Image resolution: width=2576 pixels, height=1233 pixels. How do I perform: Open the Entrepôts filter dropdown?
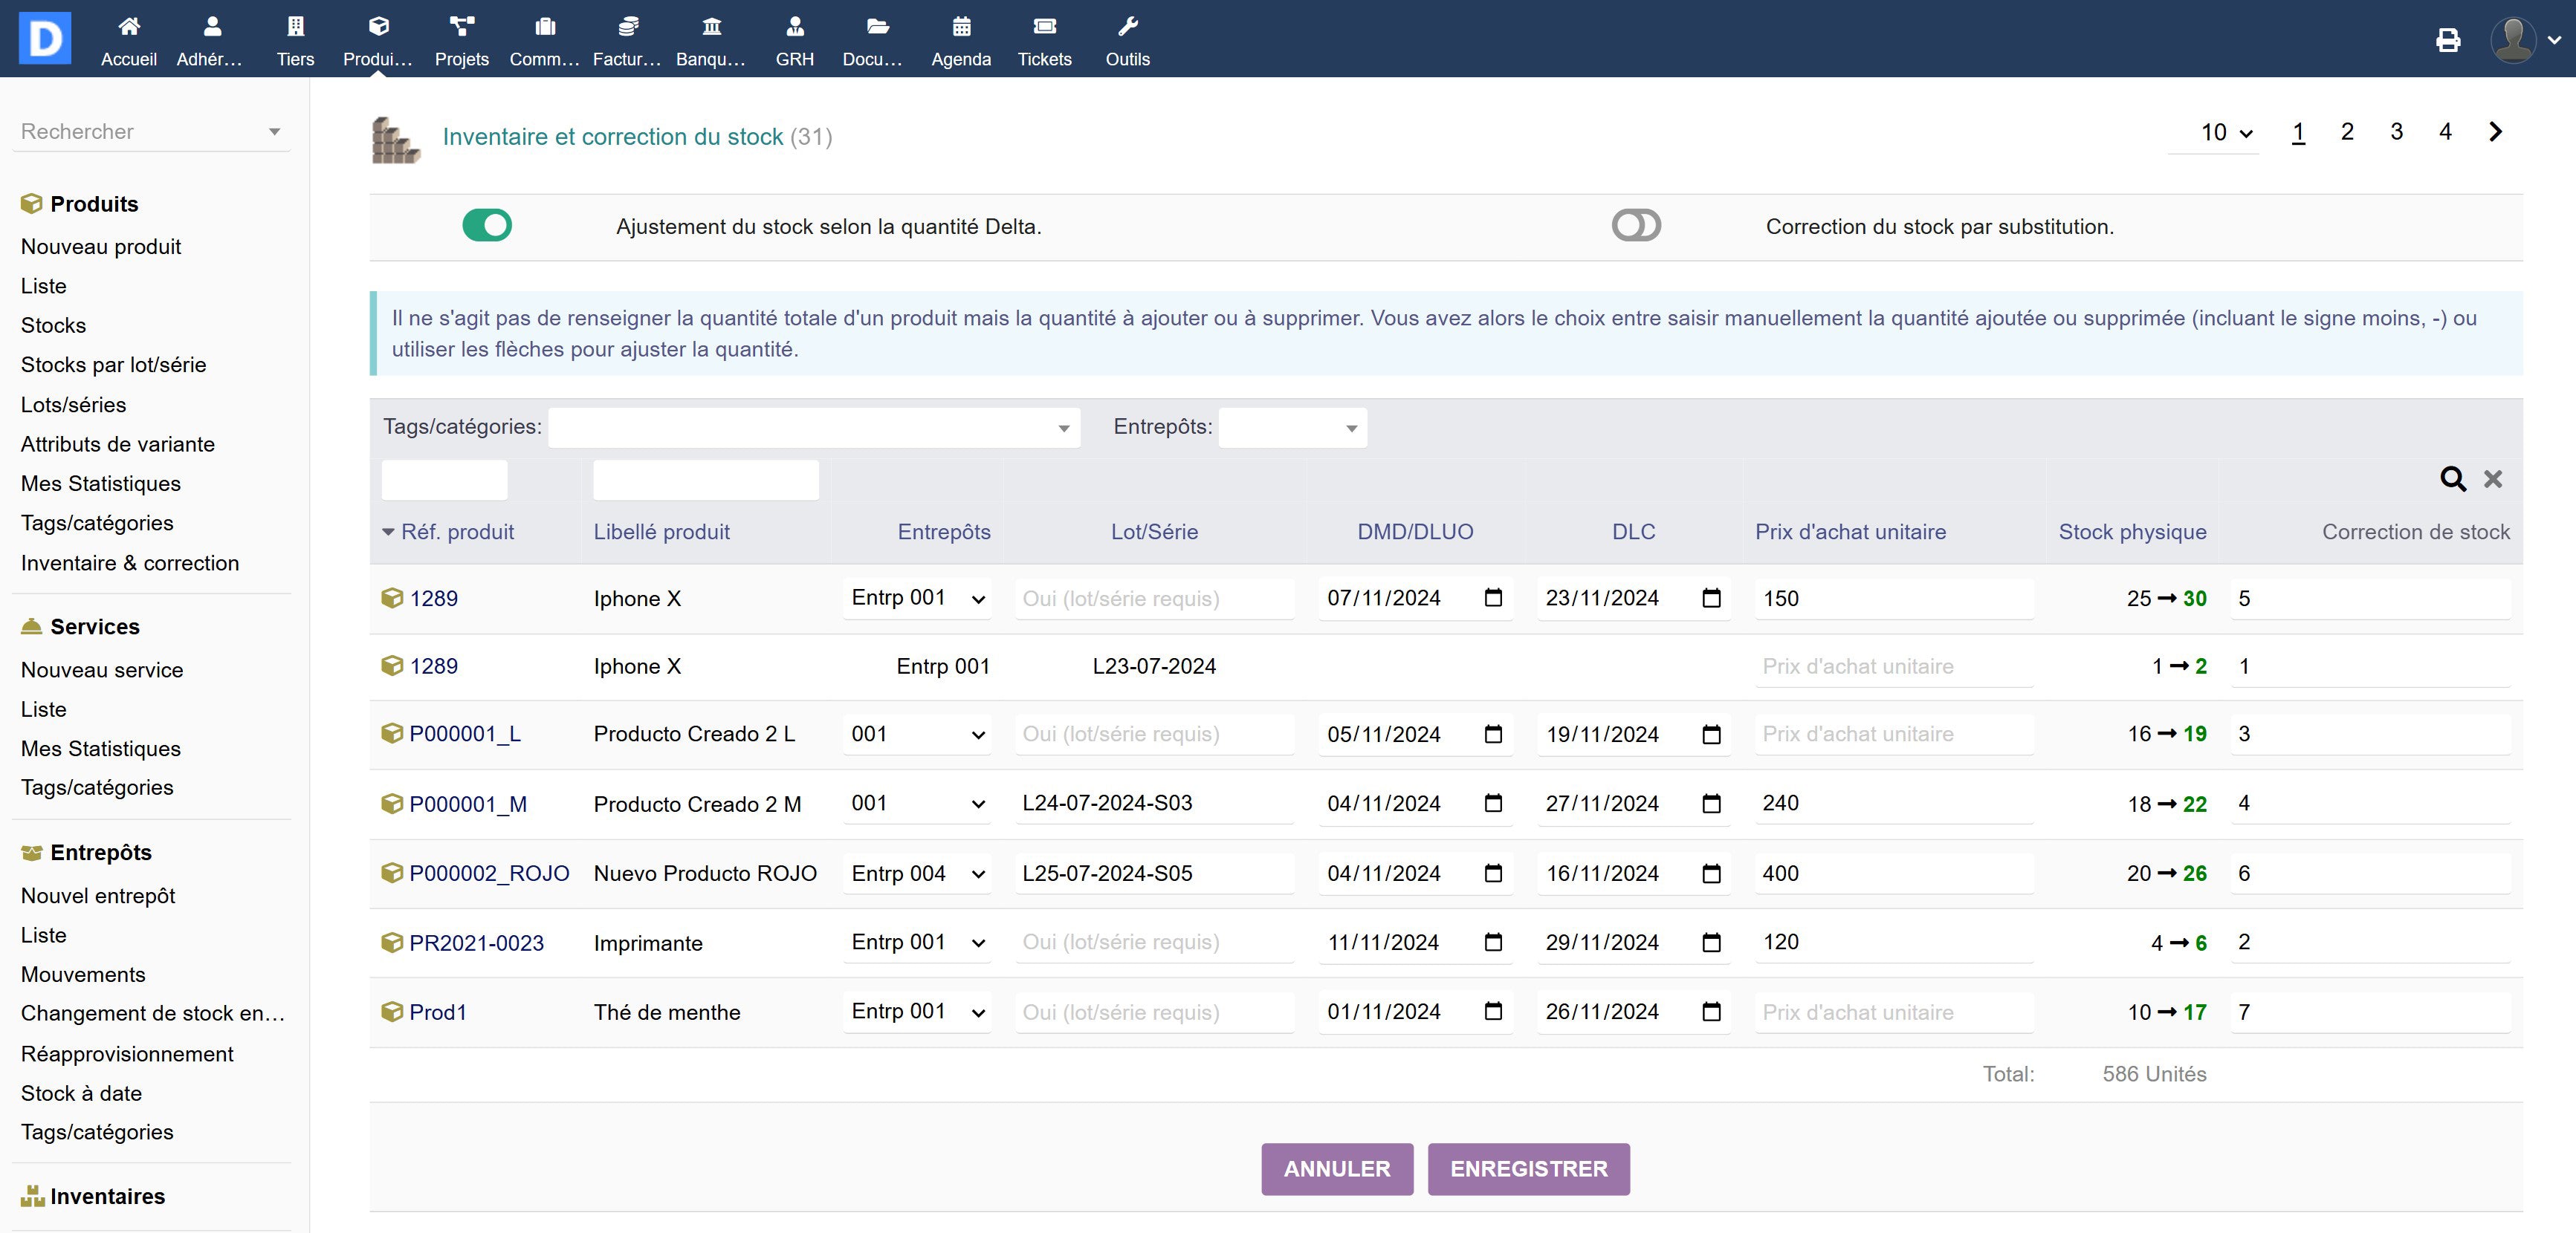click(x=1292, y=428)
